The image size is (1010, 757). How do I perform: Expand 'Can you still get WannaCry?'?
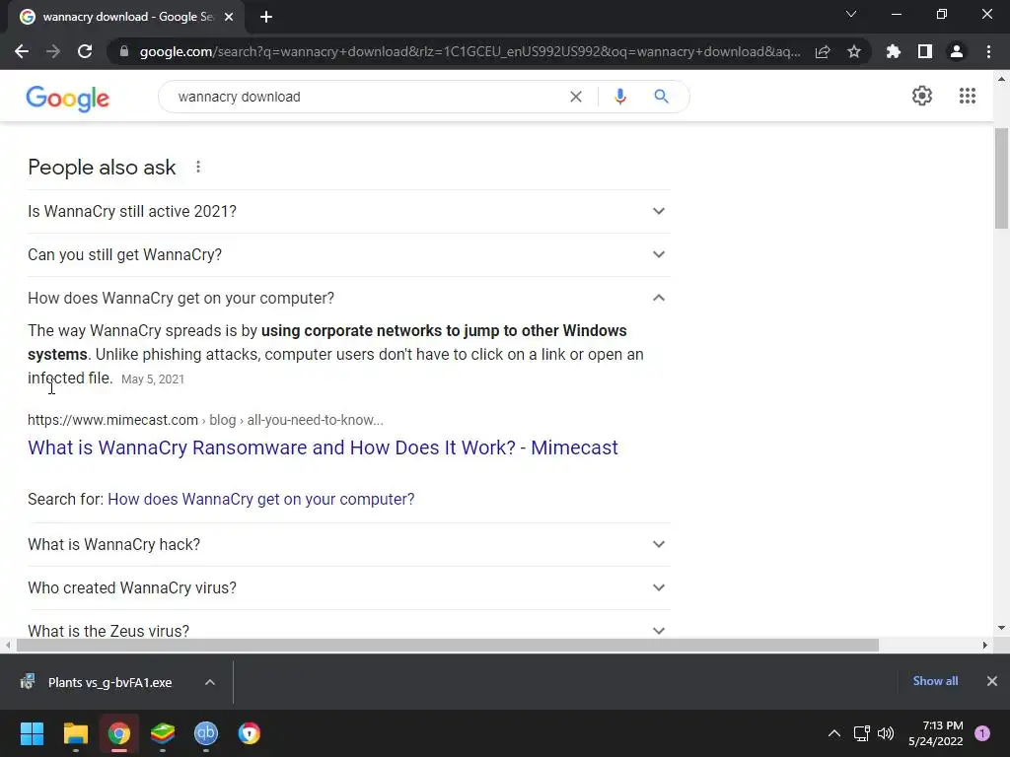[x=348, y=255]
